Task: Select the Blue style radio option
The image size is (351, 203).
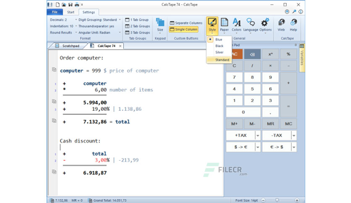Action: (x=219, y=39)
